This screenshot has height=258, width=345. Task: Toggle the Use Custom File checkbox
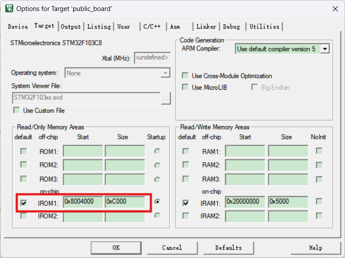tap(16, 110)
